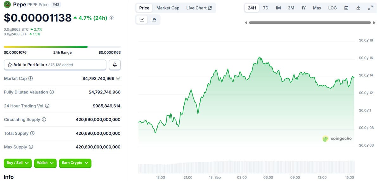Click the 24h high $0.00001163
Image resolution: width=380 pixels, height=181 pixels.
[x=110, y=52]
